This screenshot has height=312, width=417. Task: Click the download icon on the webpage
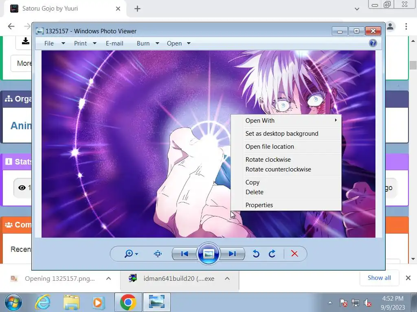coord(26,41)
